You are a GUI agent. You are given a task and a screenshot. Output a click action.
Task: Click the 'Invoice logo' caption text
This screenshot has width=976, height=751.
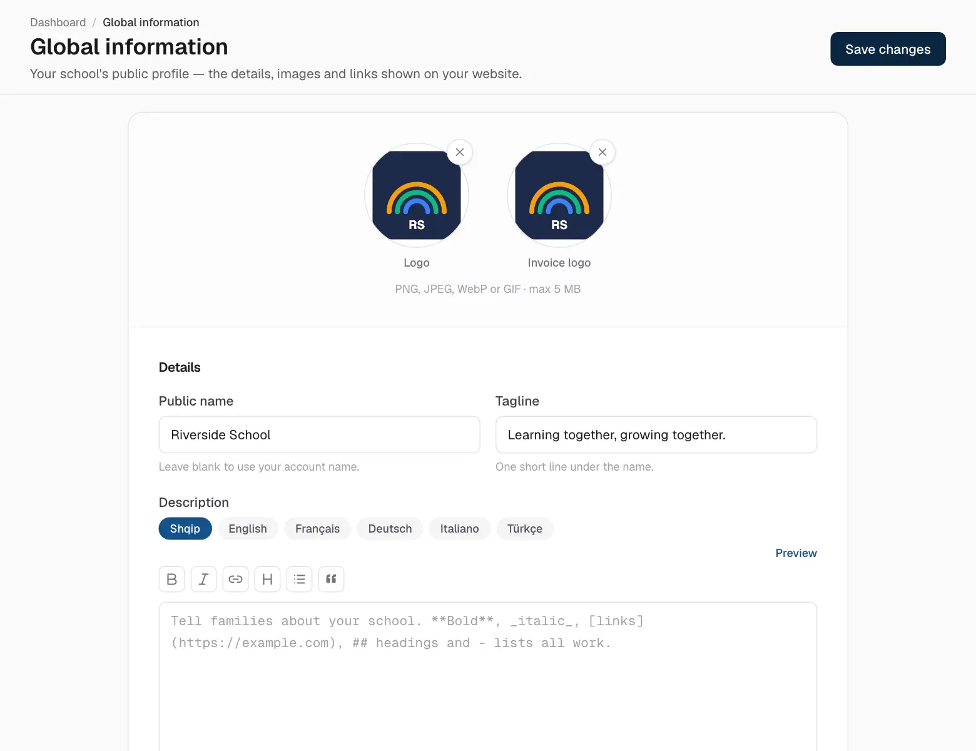click(x=559, y=262)
